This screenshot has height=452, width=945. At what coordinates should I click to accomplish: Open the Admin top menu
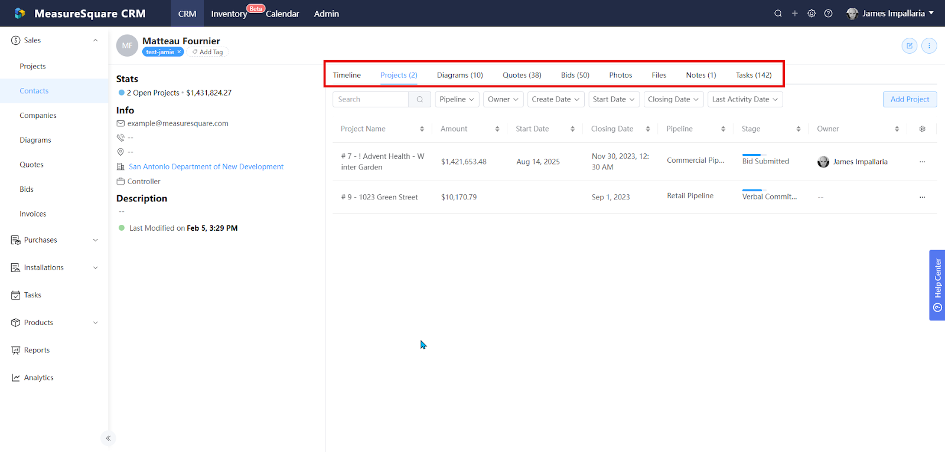pos(327,14)
